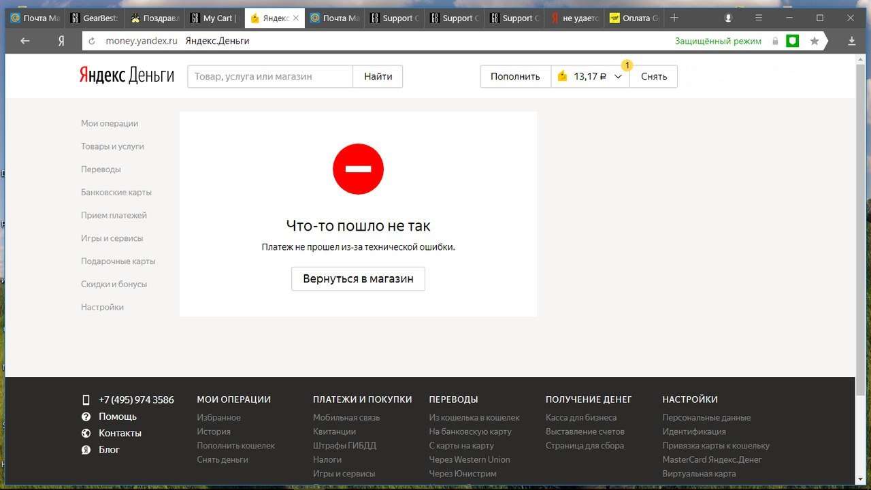Open the Контакты link in the footer

coord(120,433)
